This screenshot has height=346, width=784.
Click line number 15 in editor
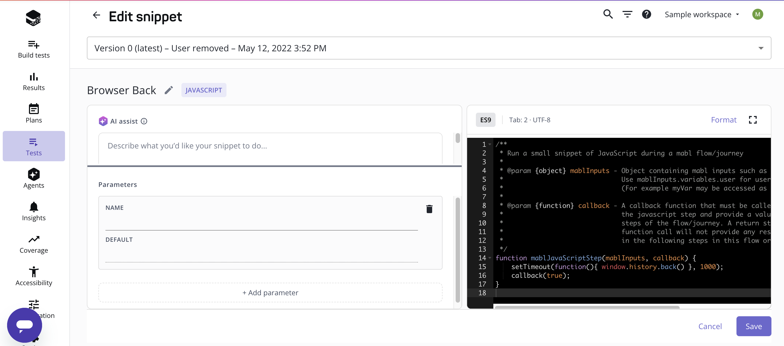pos(482,267)
